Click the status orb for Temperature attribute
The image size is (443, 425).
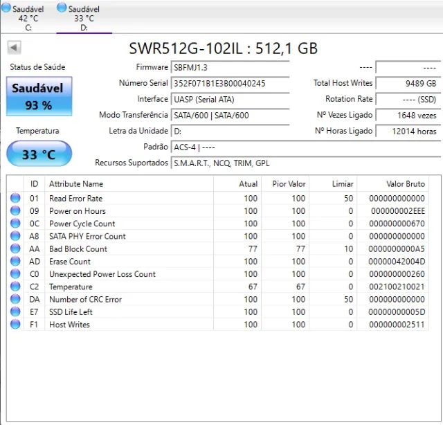click(15, 287)
